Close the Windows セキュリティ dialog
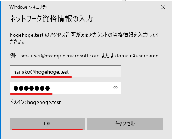Image resolution: width=172 pixels, height=139 pixels. point(163,7)
